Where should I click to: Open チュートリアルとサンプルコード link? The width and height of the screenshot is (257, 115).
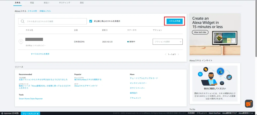point(144,78)
